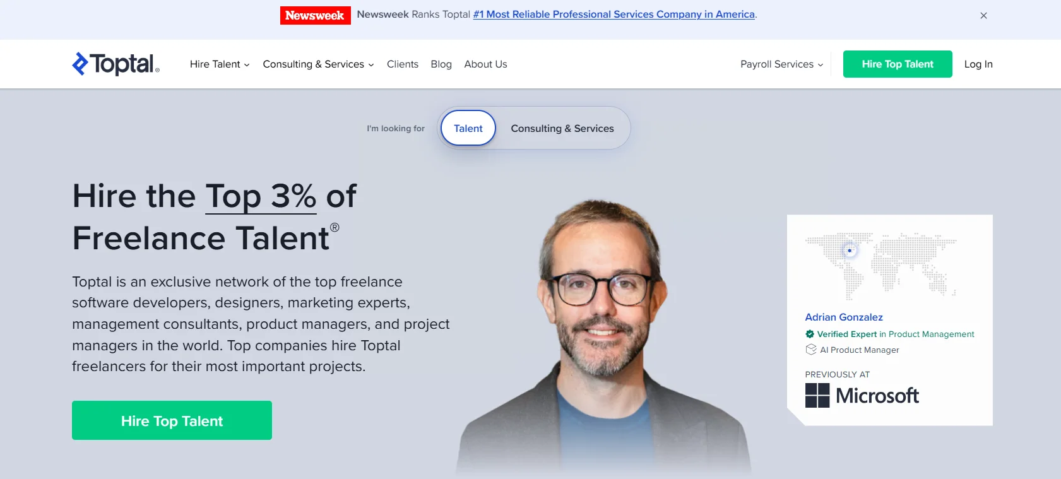Open the Payroll Services dropdown
Image resolution: width=1061 pixels, height=479 pixels.
click(781, 64)
